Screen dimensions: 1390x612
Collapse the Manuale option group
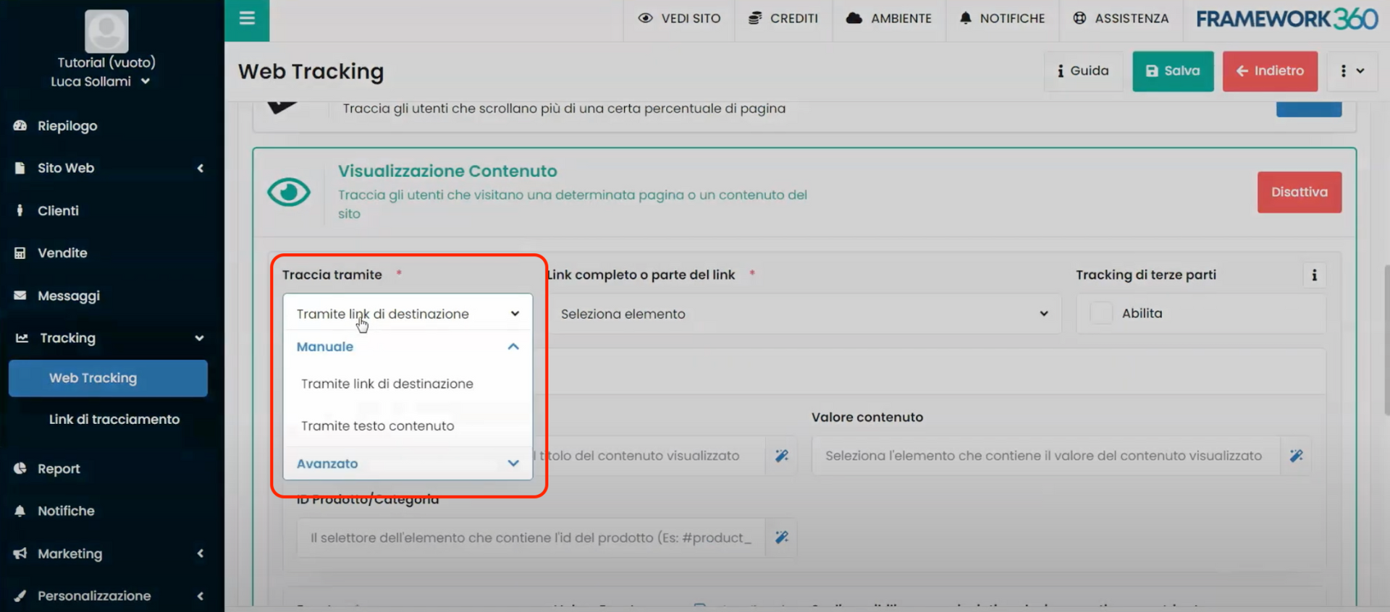(x=513, y=347)
